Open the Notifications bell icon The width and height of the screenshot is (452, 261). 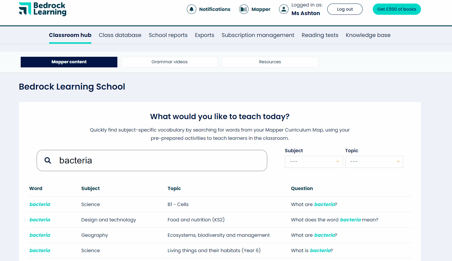[191, 9]
